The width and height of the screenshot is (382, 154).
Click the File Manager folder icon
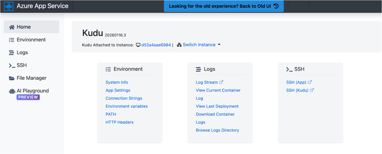pos(12,78)
